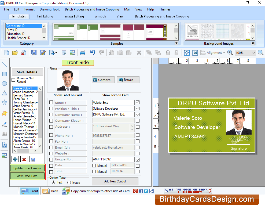Click Update Excel Column button

point(27,168)
